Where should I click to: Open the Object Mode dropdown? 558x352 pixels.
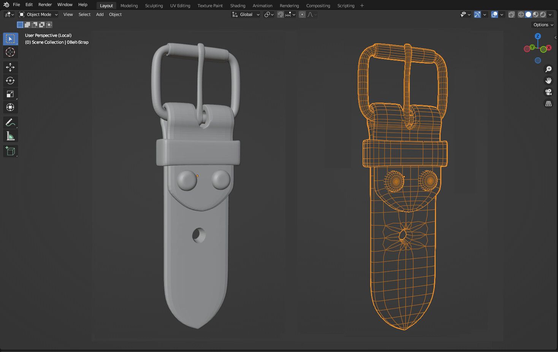click(38, 14)
